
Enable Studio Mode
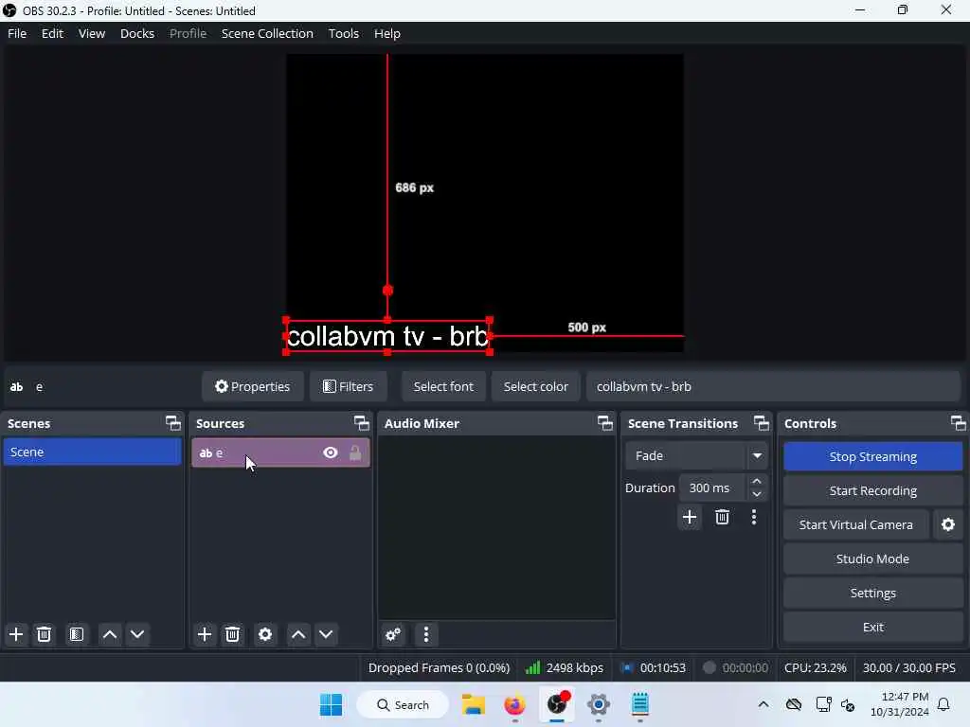click(x=872, y=559)
